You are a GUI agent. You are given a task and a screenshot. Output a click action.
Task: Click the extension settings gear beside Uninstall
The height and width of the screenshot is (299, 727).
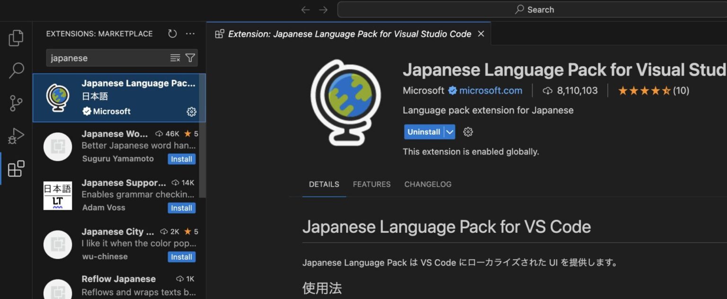(x=468, y=132)
